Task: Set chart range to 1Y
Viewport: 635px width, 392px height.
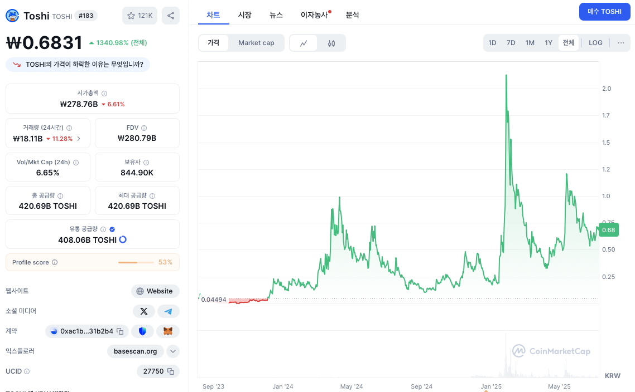Action: (549, 43)
